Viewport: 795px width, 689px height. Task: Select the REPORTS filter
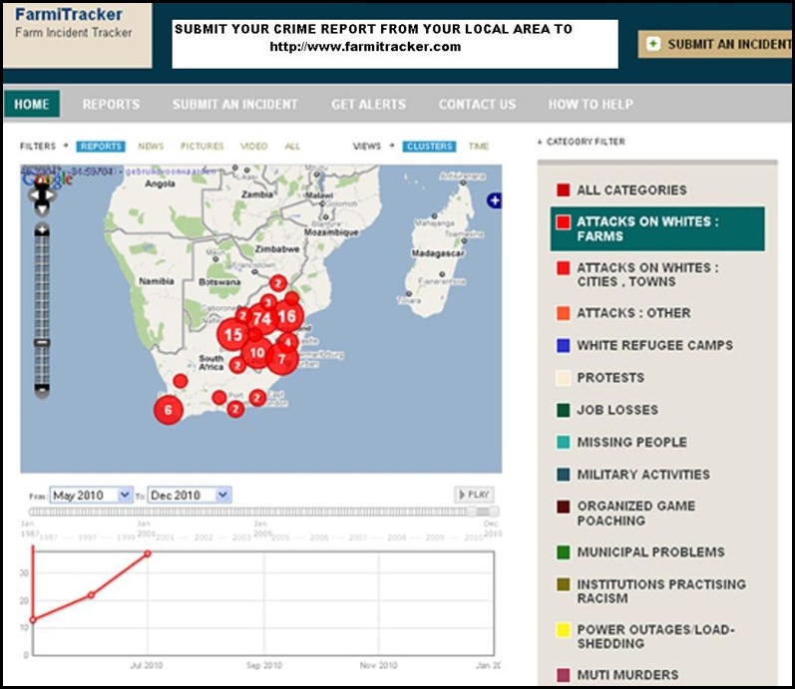point(101,146)
